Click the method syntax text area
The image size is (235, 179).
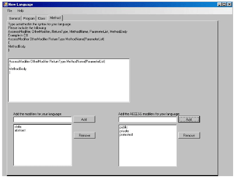[69, 80]
